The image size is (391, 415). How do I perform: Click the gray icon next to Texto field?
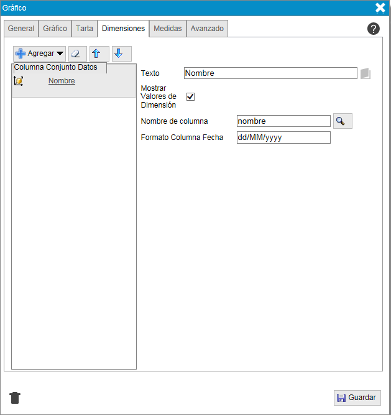point(366,73)
